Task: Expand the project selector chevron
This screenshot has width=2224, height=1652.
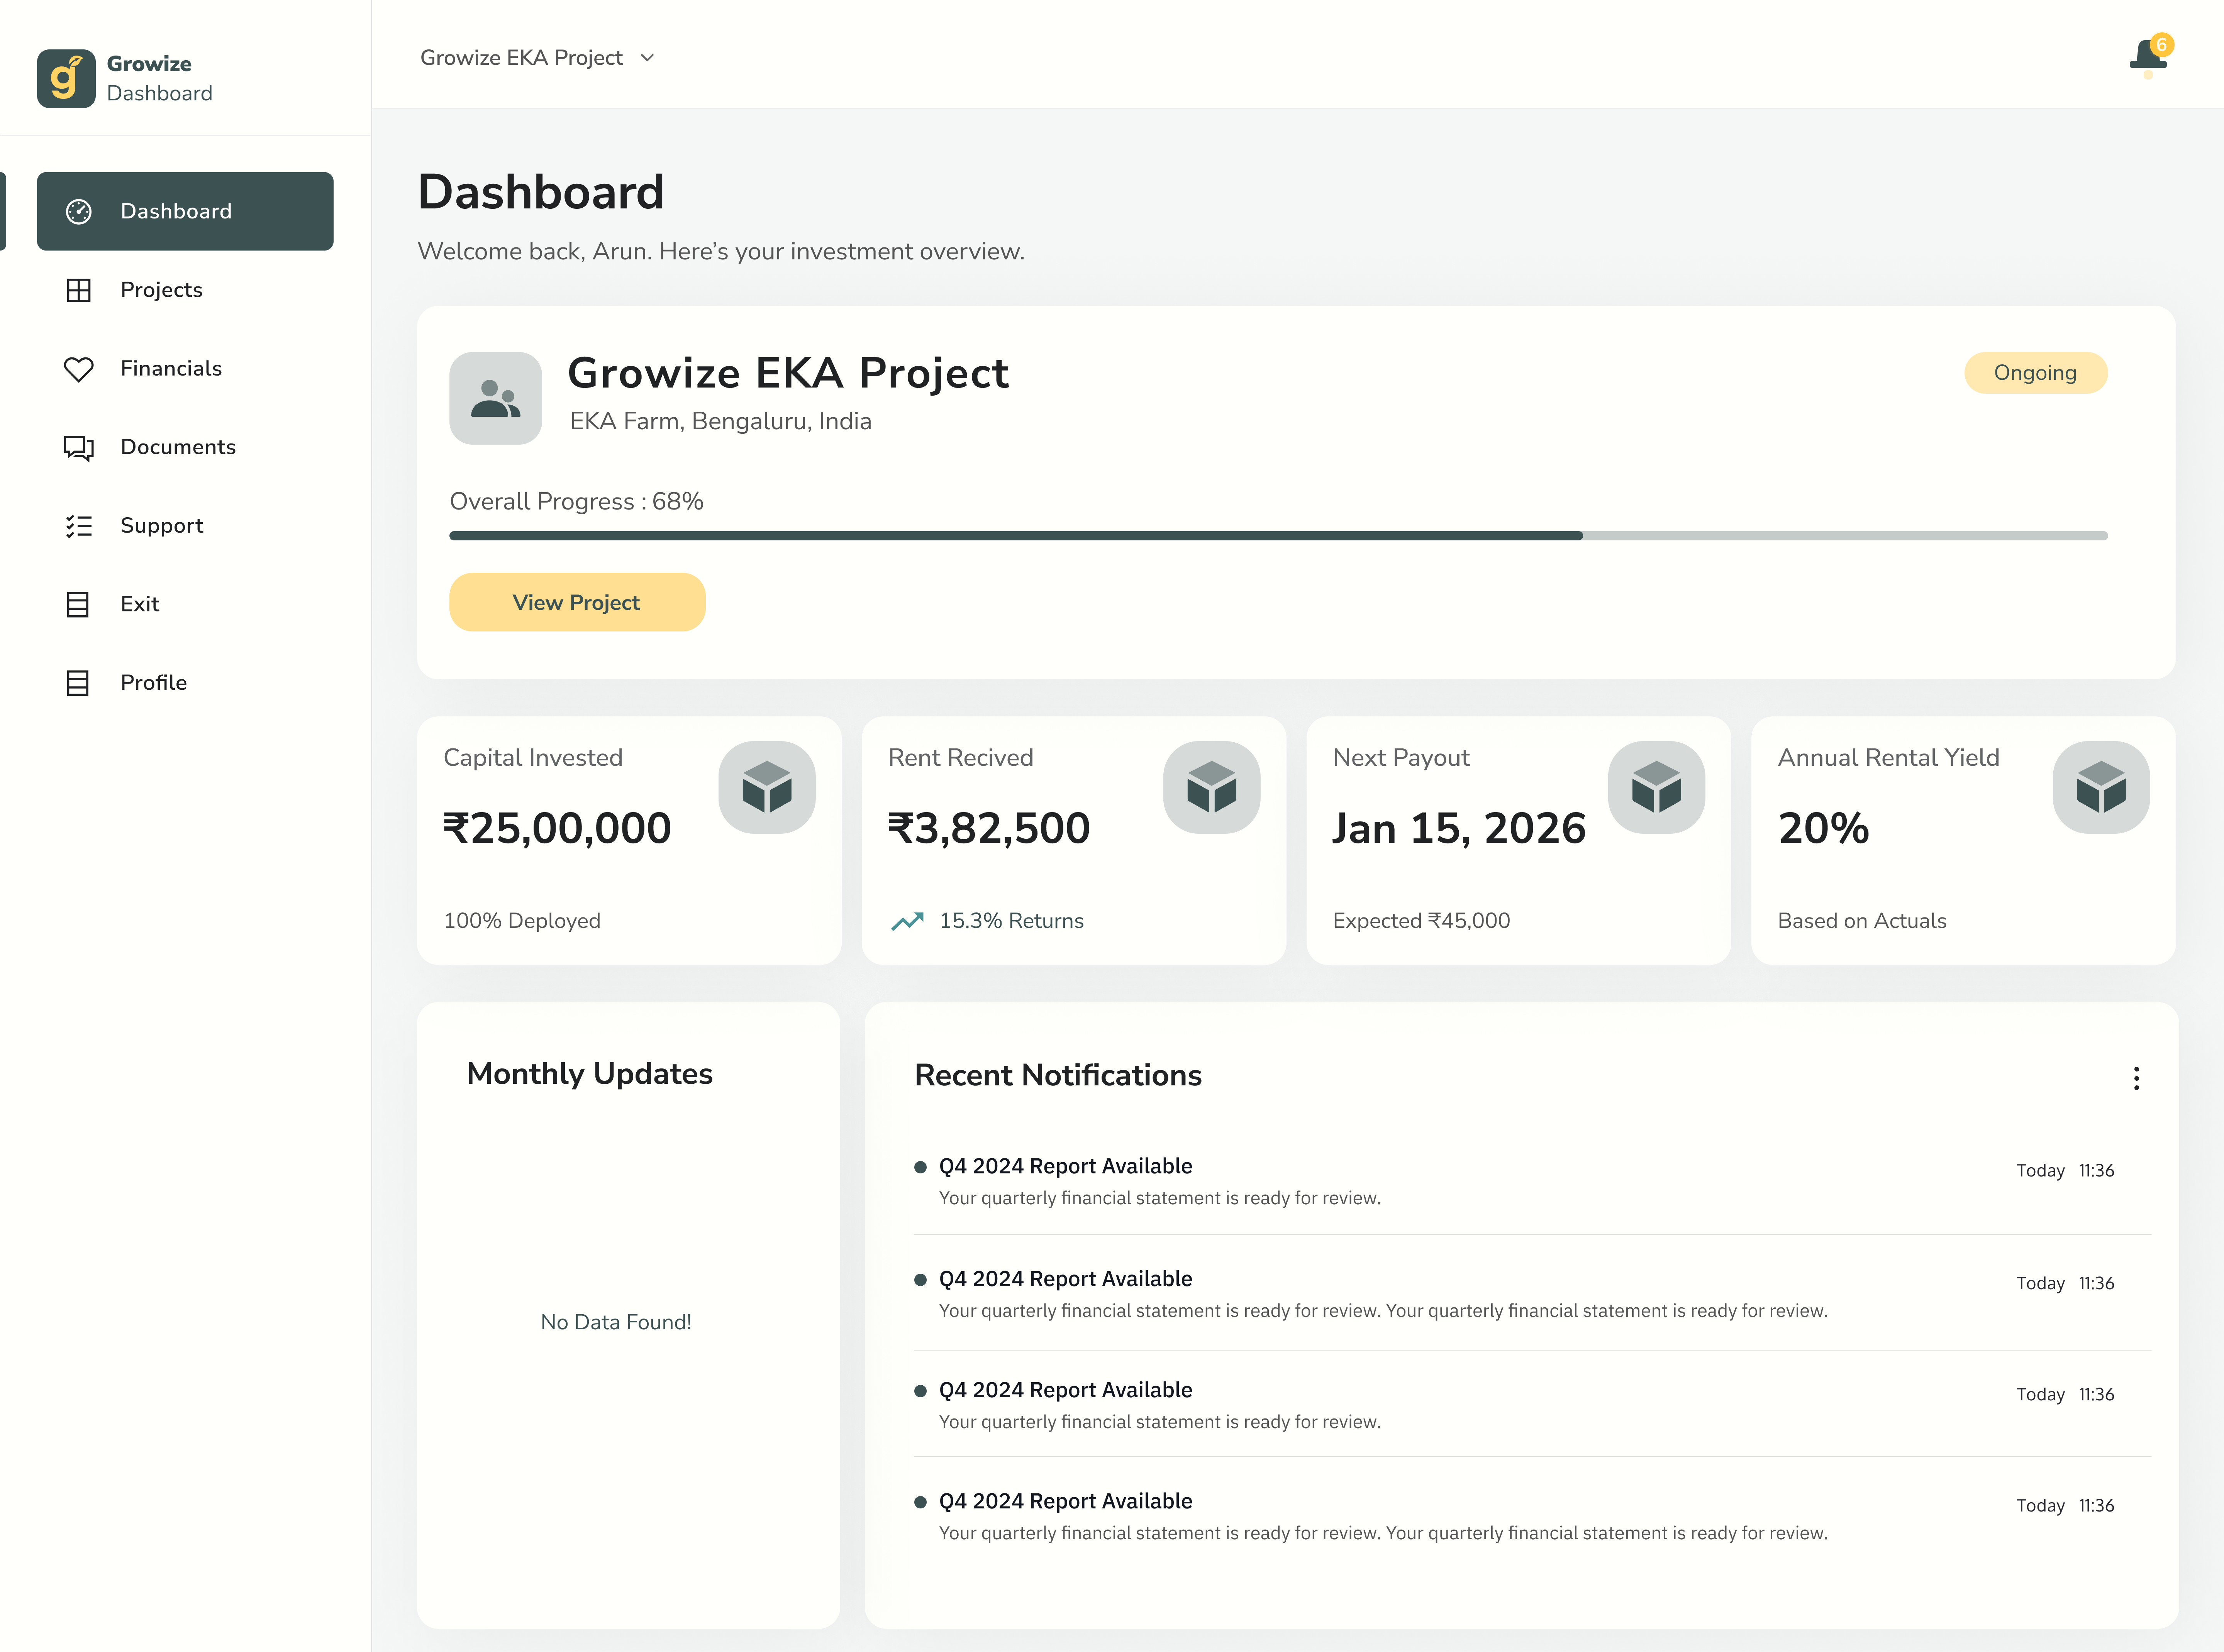Action: click(x=647, y=58)
